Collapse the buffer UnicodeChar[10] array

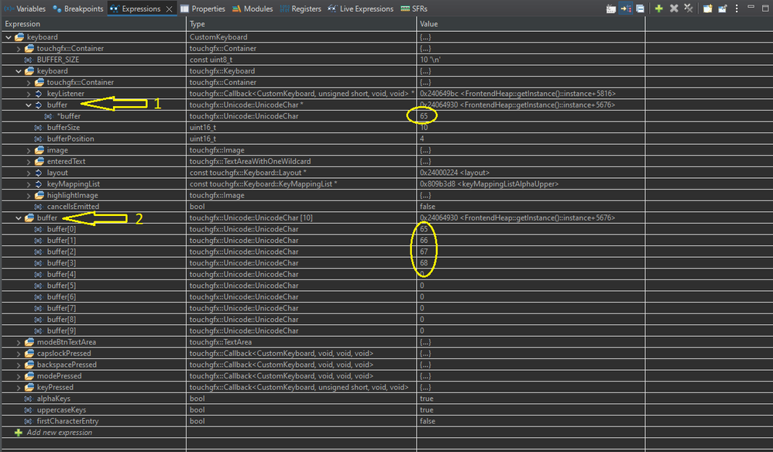point(19,217)
